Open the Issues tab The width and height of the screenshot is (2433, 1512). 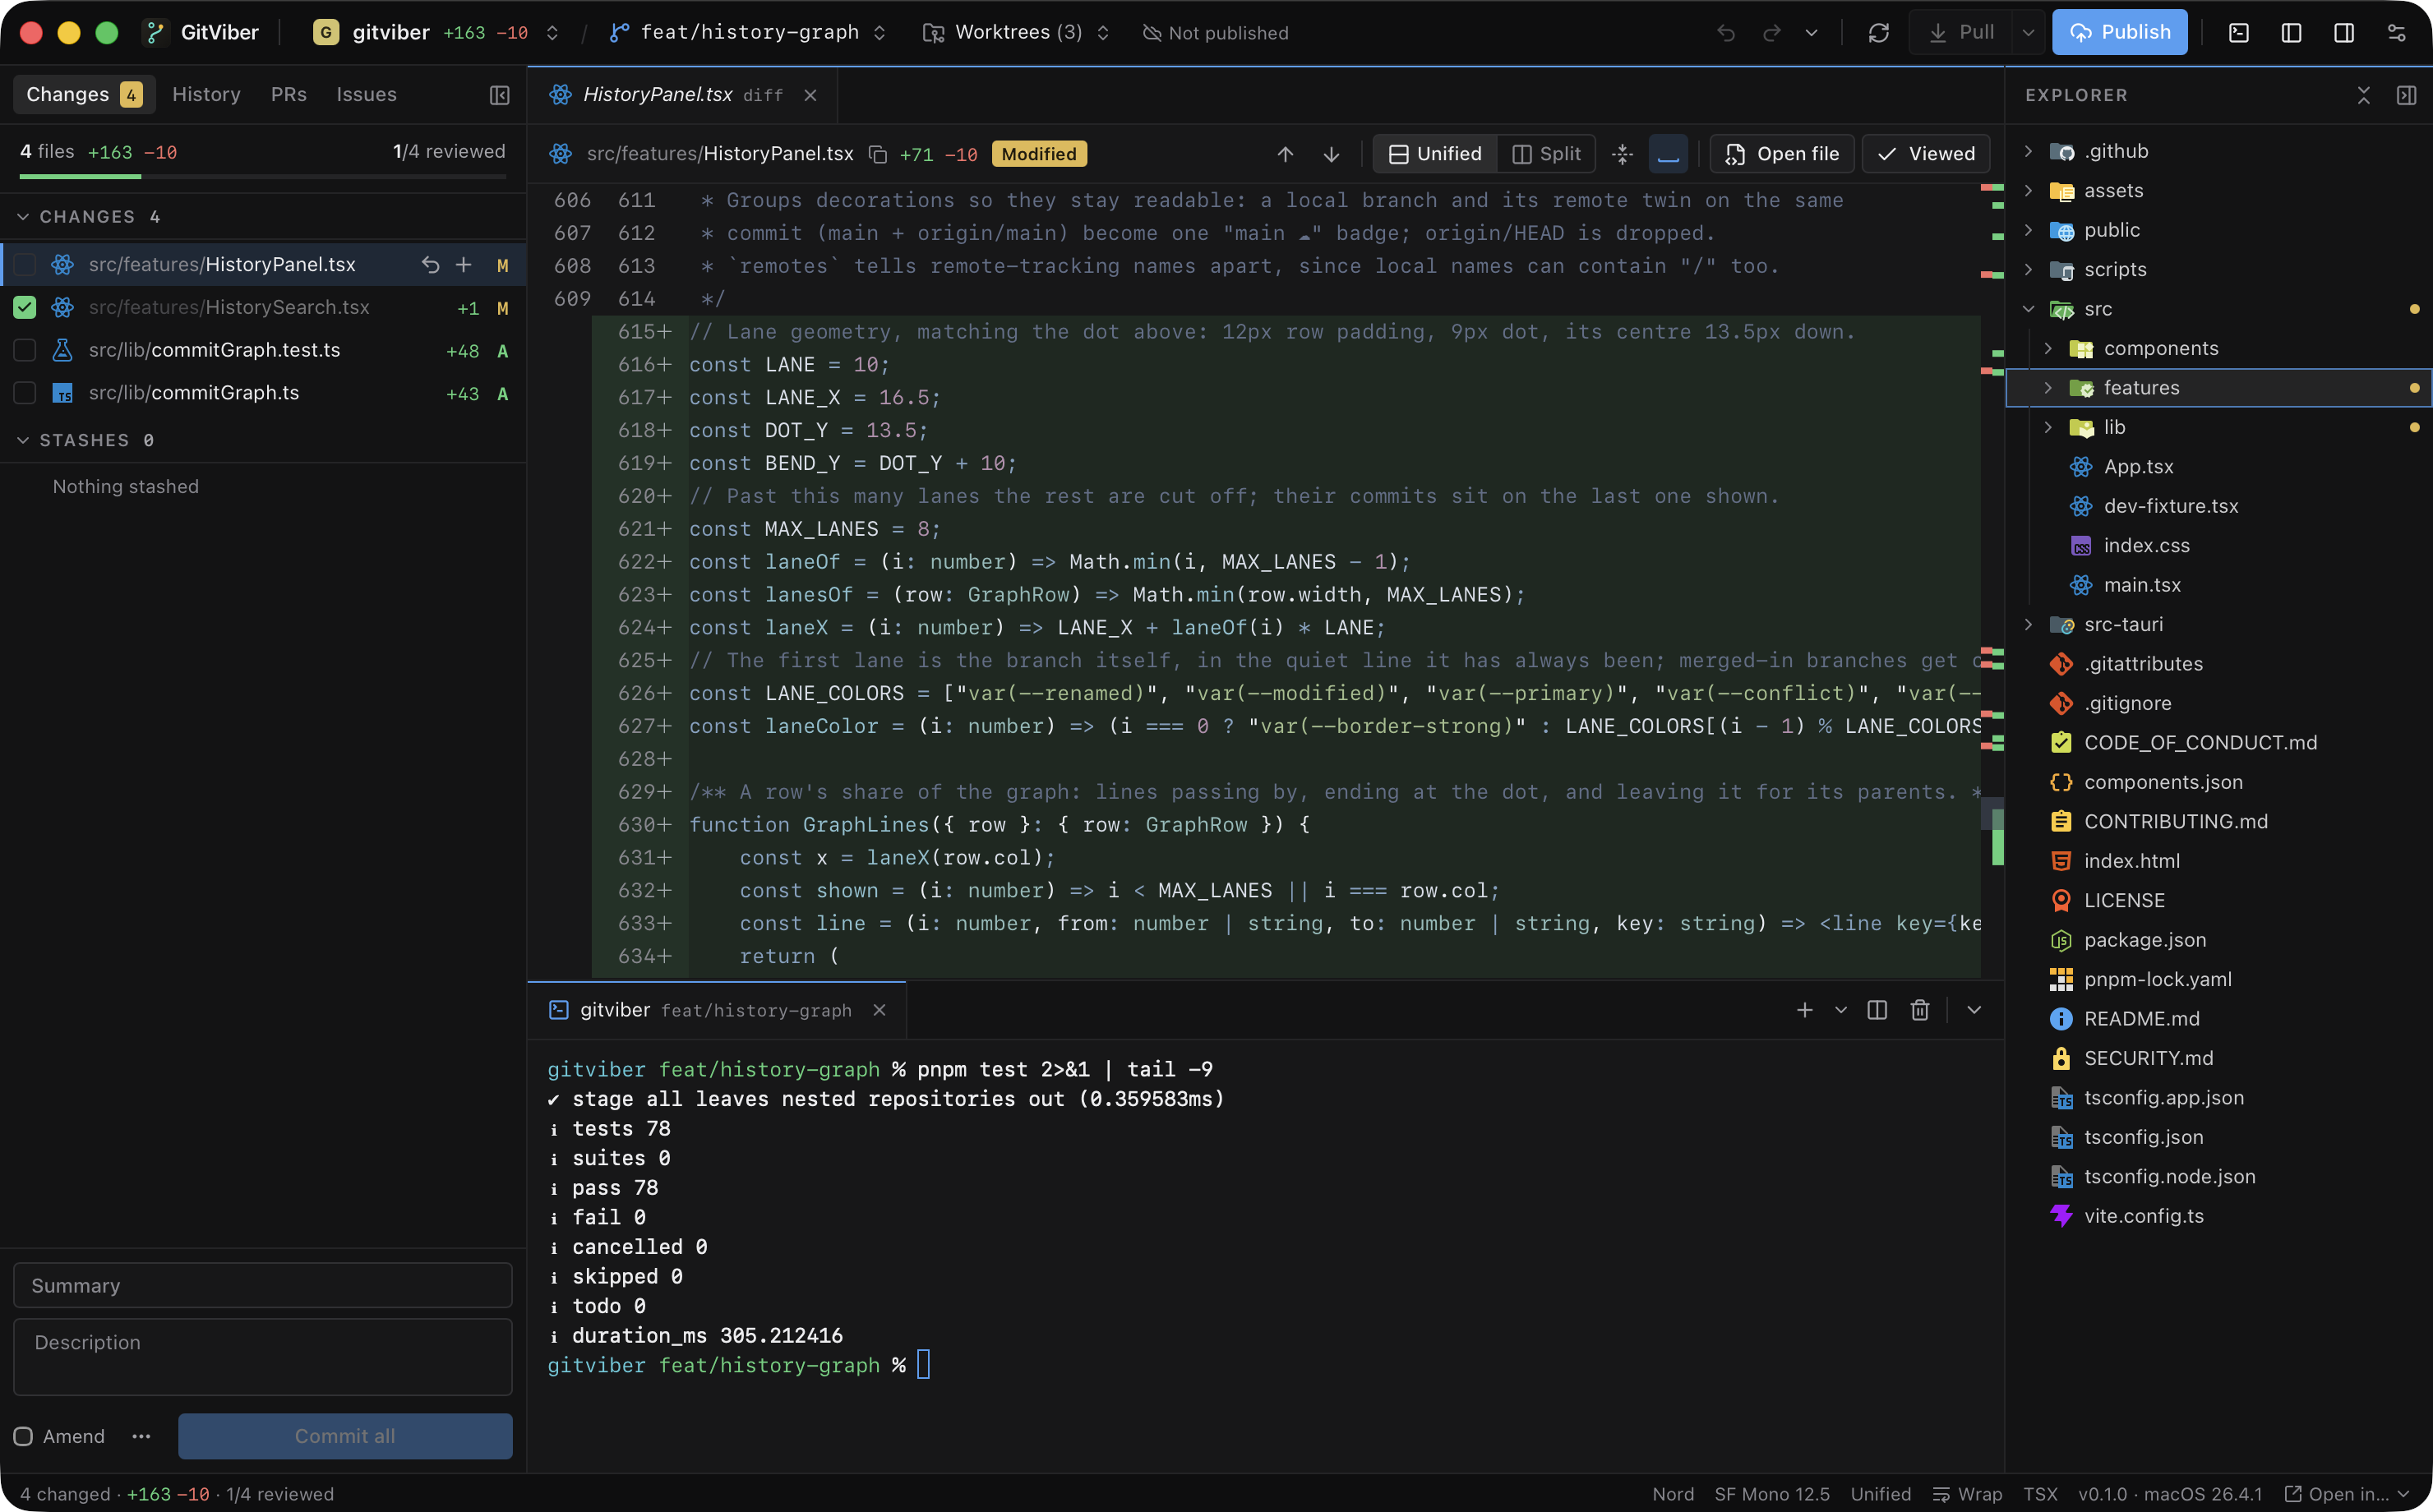coord(366,95)
